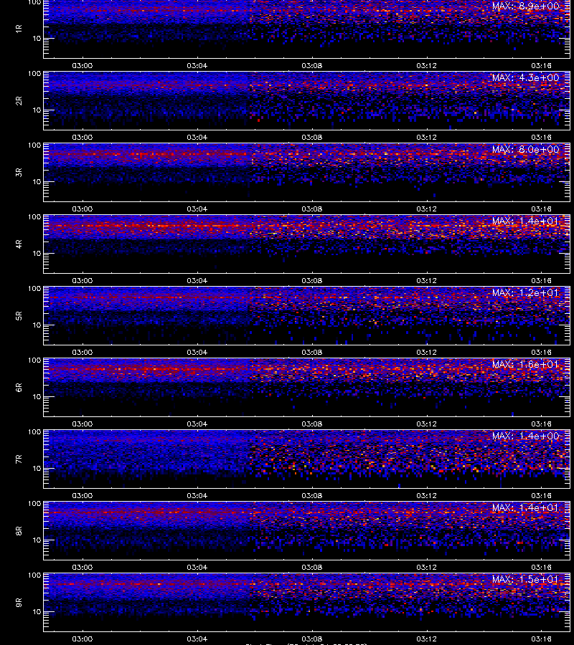Click the 4R panel axis label
This screenshot has height=645, width=574.
pos(19,244)
